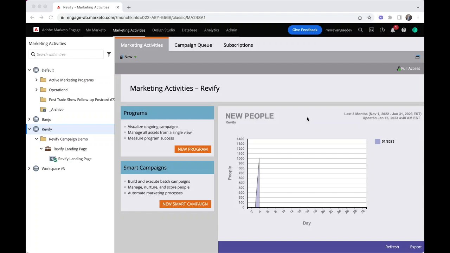
Task: Click the browser share icon
Action: click(x=360, y=18)
